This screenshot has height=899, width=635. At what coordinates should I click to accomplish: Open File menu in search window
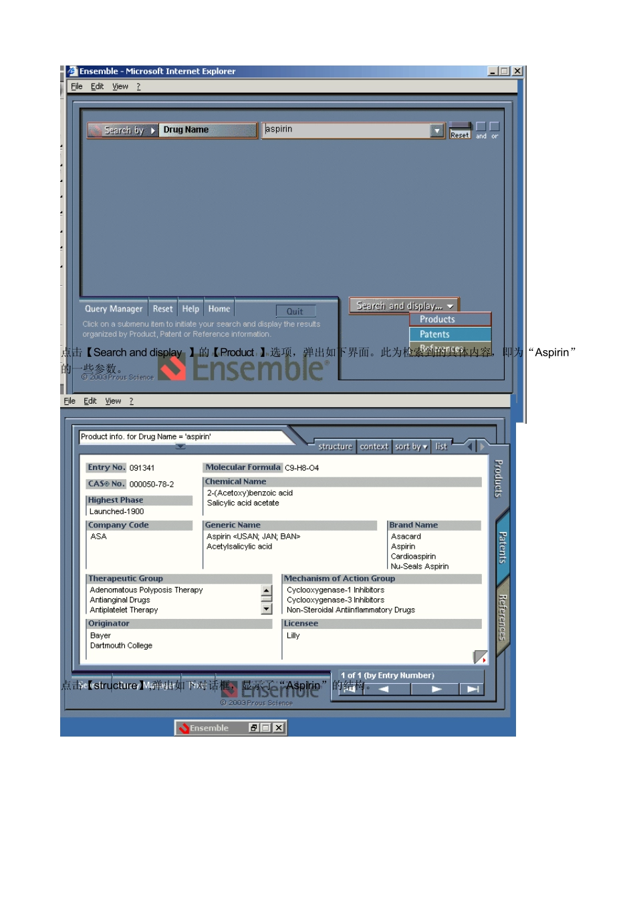click(77, 86)
